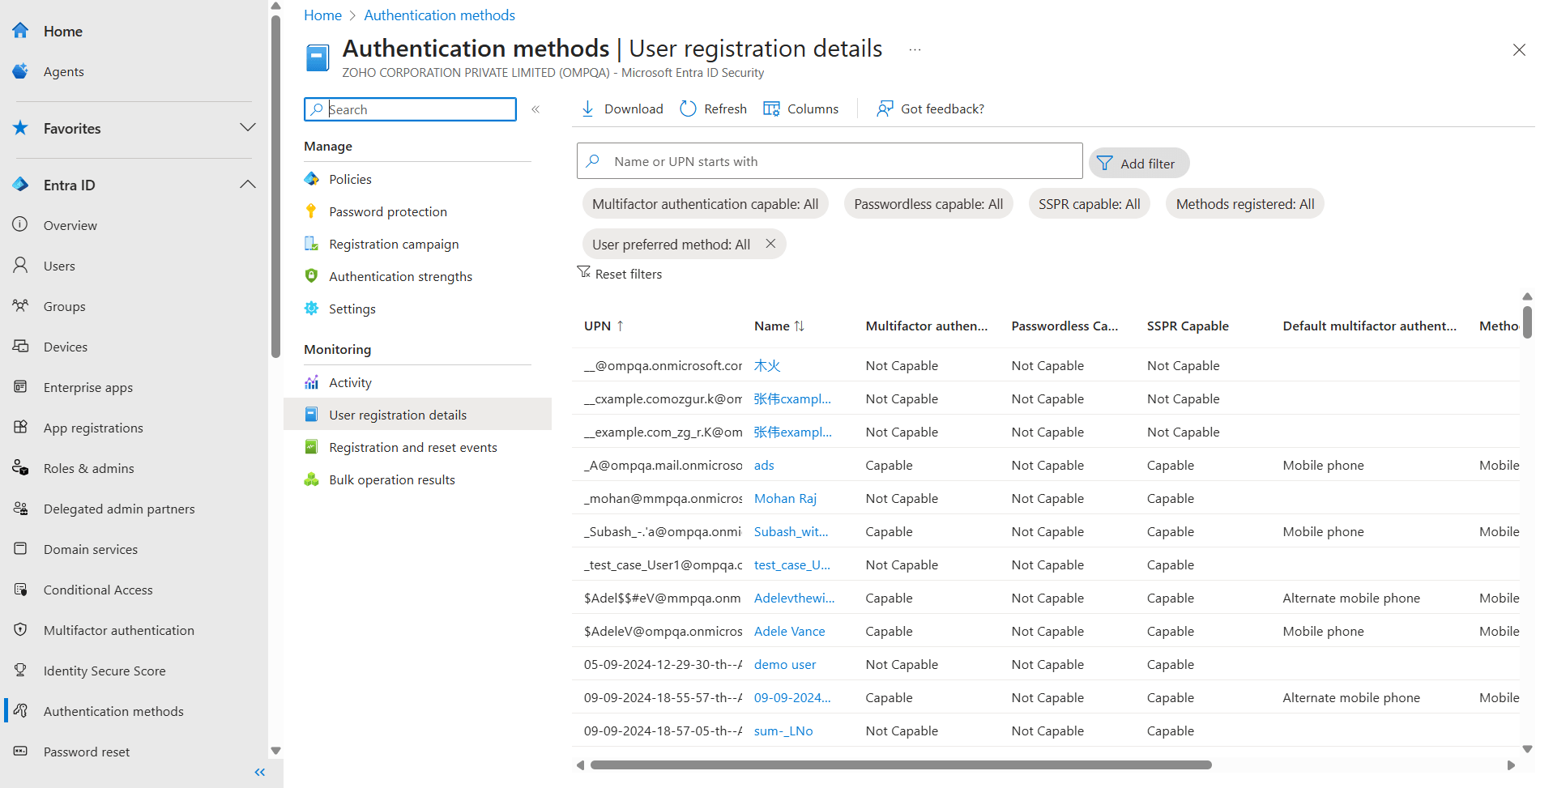This screenshot has height=788, width=1553.
Task: Click the Home breadcrumb link
Action: 322,15
